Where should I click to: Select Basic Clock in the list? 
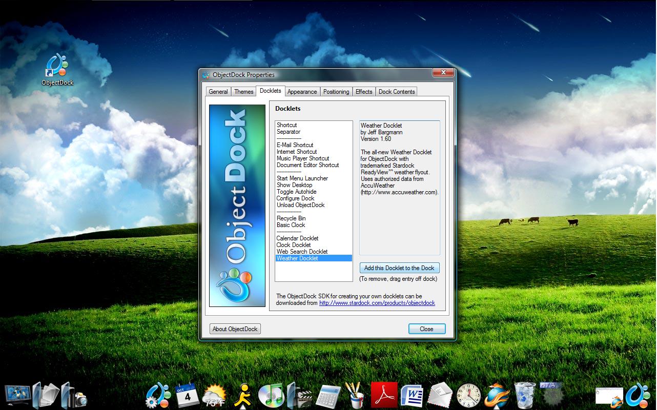(x=291, y=225)
